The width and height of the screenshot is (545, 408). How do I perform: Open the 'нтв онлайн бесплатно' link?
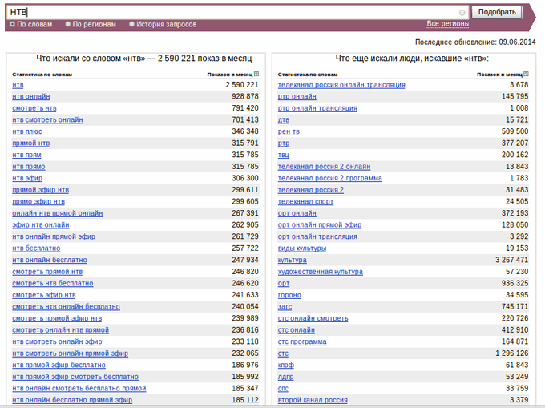pos(50,260)
